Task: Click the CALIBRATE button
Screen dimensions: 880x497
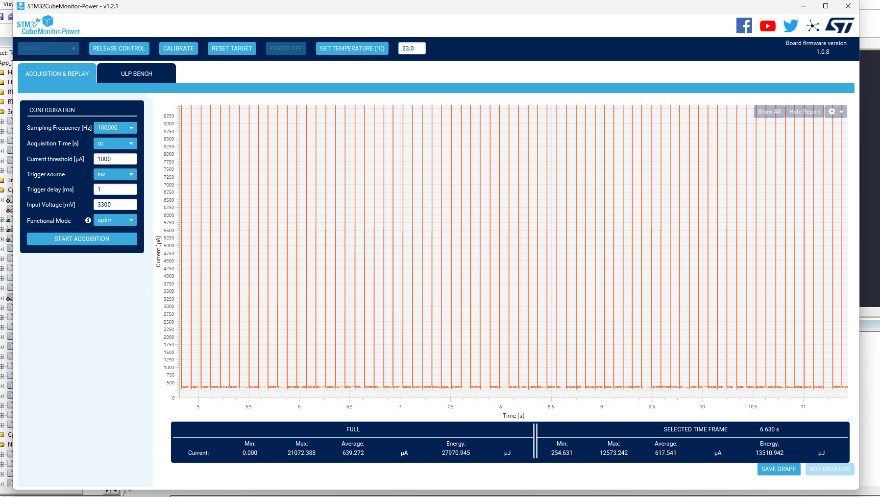Action: (x=178, y=48)
